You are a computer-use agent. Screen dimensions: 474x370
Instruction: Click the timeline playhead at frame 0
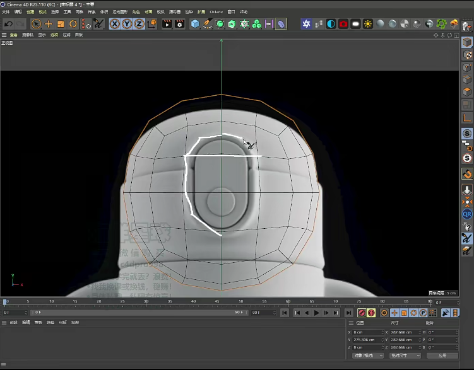5,303
